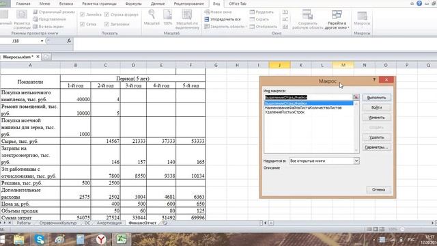Click the macro list scrollbar down arrow
The image size is (437, 246).
point(356,150)
